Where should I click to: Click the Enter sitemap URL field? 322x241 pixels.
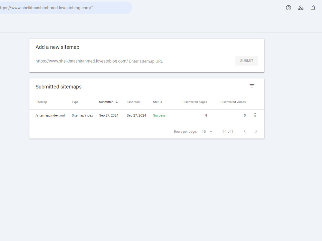pyautogui.click(x=180, y=61)
